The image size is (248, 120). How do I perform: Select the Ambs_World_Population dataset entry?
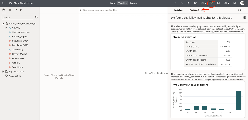23,24
